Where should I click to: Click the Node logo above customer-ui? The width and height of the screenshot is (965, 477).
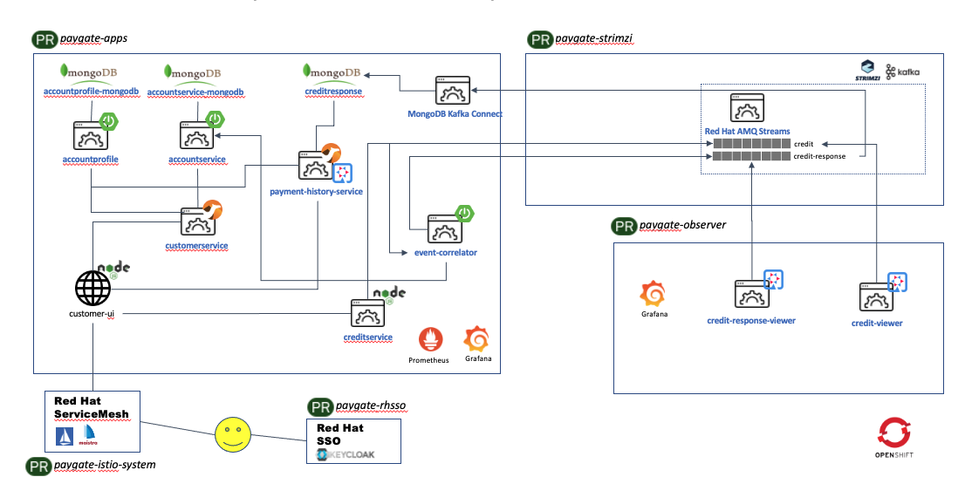pyautogui.click(x=113, y=269)
